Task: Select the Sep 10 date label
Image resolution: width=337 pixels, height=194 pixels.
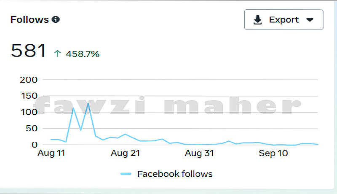Action: [273, 154]
